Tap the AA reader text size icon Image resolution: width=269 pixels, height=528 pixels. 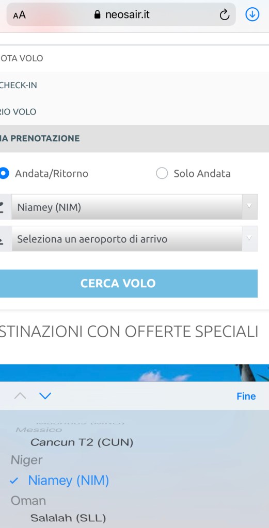point(20,15)
